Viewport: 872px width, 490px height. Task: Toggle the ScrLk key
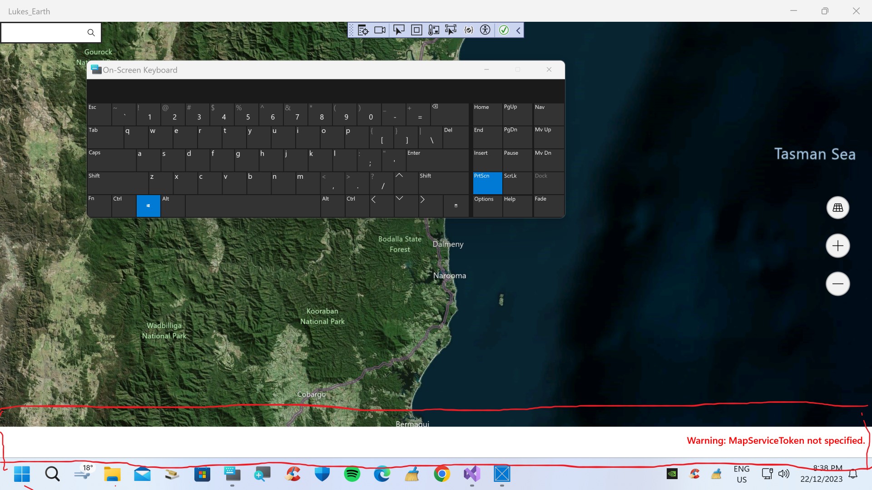pos(517,182)
